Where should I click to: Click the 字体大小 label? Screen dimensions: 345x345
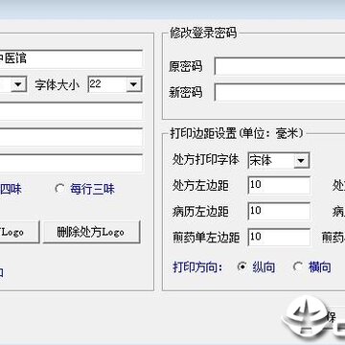point(57,85)
